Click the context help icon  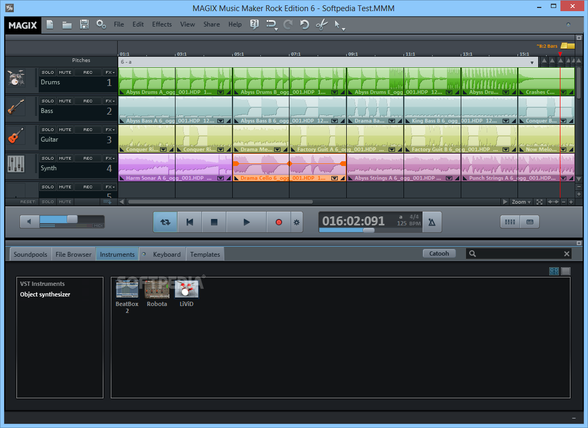[254, 24]
